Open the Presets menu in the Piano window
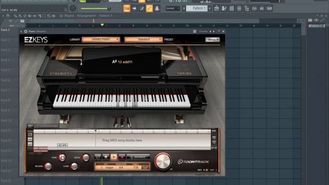This screenshot has height=185, width=329. tap(203, 32)
